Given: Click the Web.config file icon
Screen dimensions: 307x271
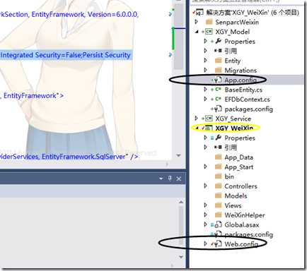Looking at the screenshot, I should 219,243.
